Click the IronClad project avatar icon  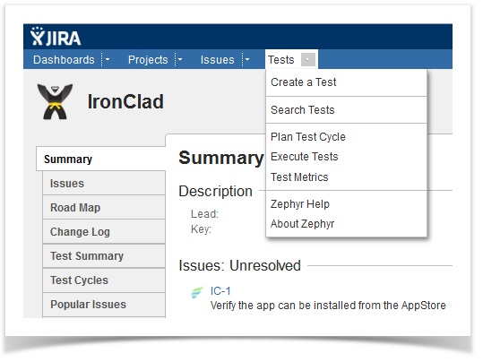55,101
